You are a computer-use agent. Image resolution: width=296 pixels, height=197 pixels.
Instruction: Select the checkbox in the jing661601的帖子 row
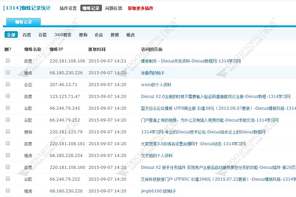pos(8,190)
